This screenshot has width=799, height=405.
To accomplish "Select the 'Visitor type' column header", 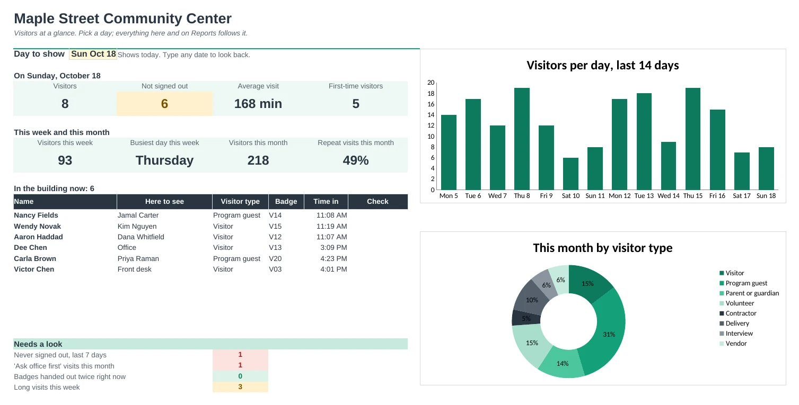I will click(240, 202).
